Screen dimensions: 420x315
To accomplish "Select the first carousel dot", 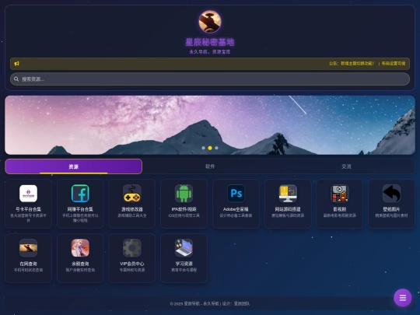I will pos(204,148).
